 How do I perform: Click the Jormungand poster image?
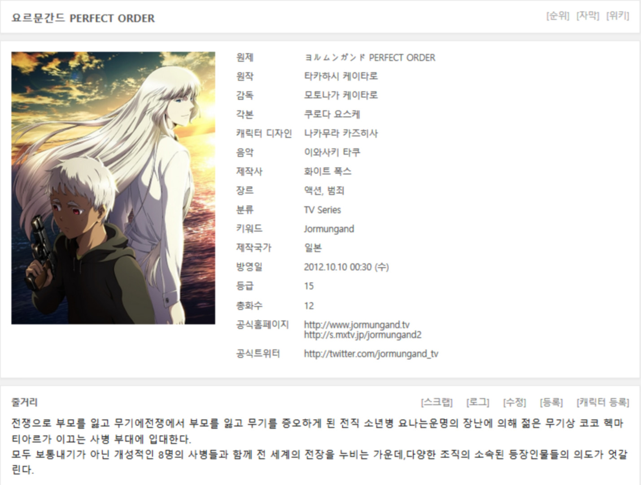(x=113, y=188)
